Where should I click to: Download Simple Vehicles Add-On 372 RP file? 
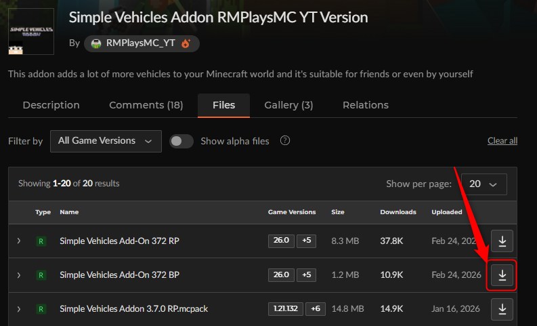(502, 241)
